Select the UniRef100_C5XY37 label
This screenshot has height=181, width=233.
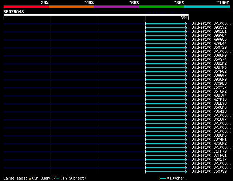[x=209, y=88]
